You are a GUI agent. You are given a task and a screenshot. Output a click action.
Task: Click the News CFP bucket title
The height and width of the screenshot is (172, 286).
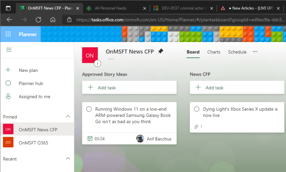coord(200,74)
